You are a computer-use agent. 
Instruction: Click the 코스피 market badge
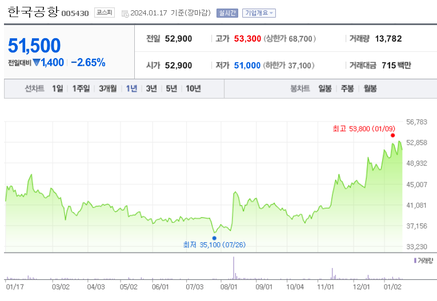[104, 13]
